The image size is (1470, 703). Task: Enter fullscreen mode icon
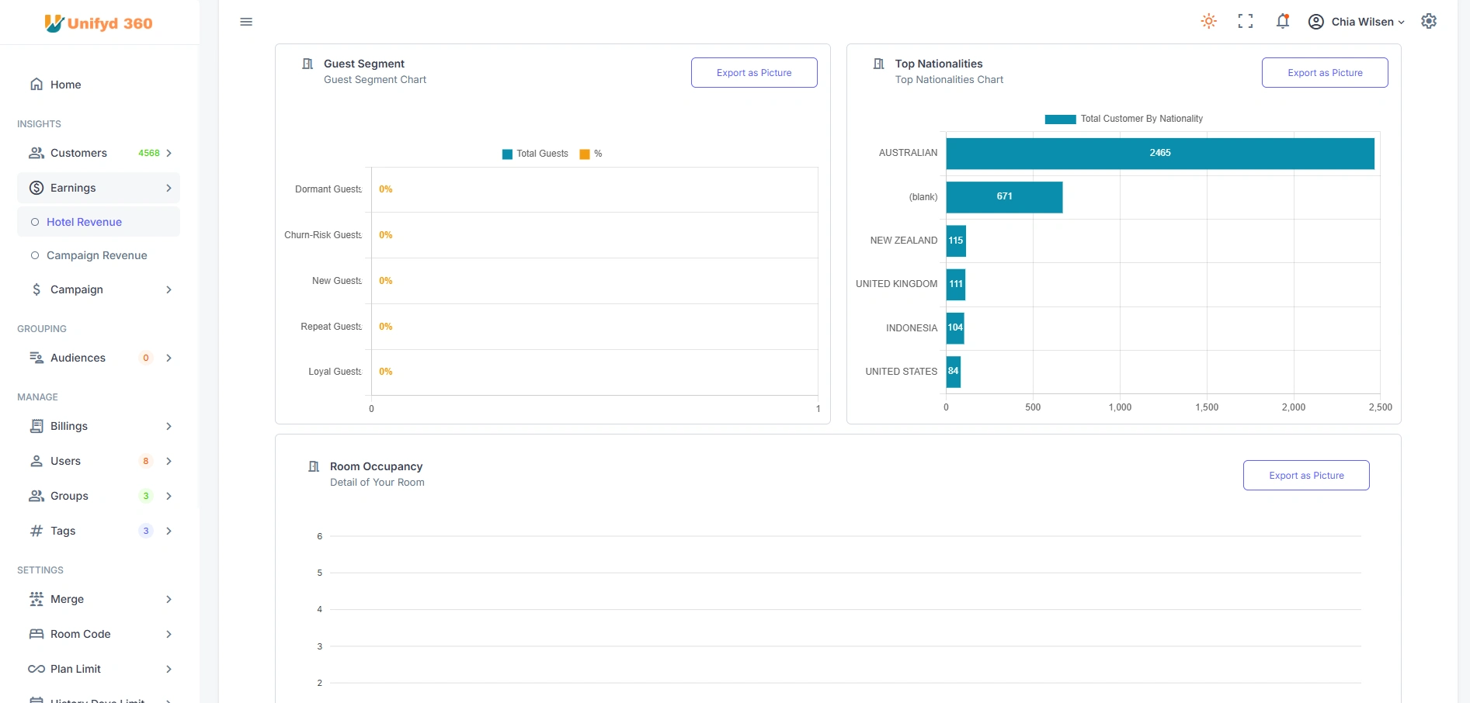[1246, 22]
